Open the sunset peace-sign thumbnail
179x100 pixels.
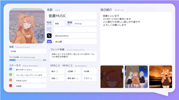coord(161,77)
